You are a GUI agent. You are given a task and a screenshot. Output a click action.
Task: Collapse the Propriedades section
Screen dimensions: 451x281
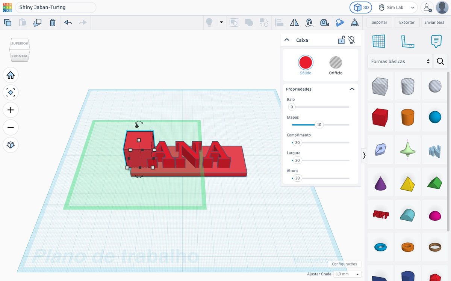(x=352, y=89)
